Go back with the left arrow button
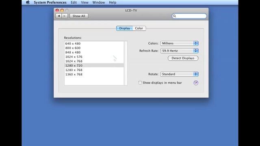The image size is (260, 146). click(58, 16)
